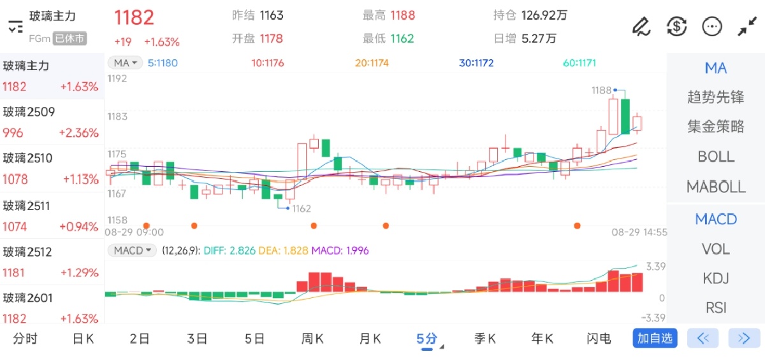765x361 pixels.
Task: Switch to 季K chart tab
Action: click(485, 338)
